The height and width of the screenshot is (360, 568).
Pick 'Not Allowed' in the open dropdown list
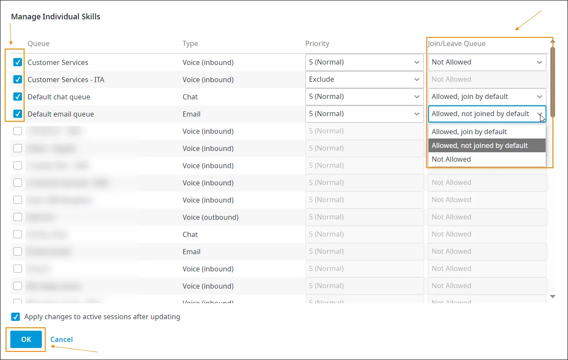(487, 159)
